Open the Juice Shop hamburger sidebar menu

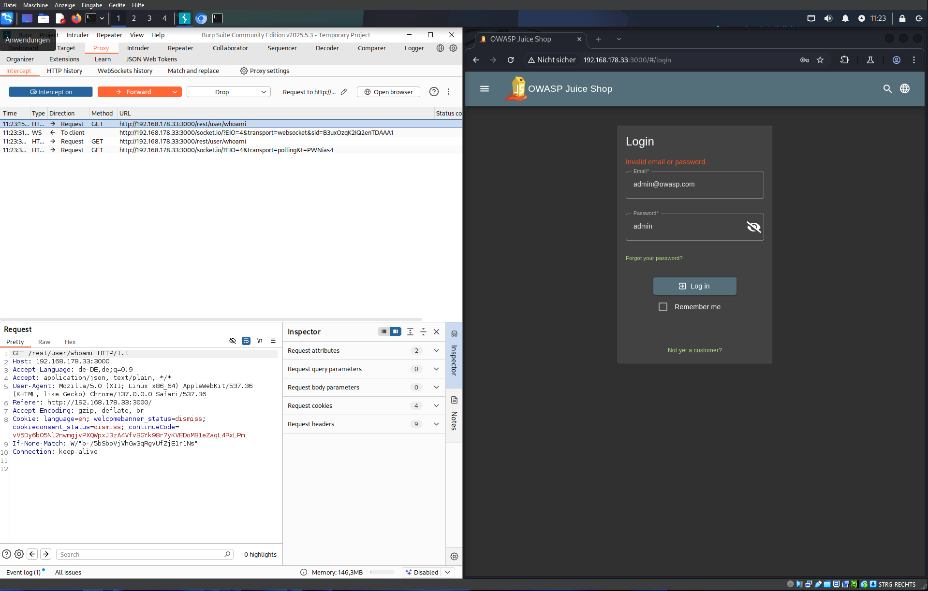(x=485, y=89)
